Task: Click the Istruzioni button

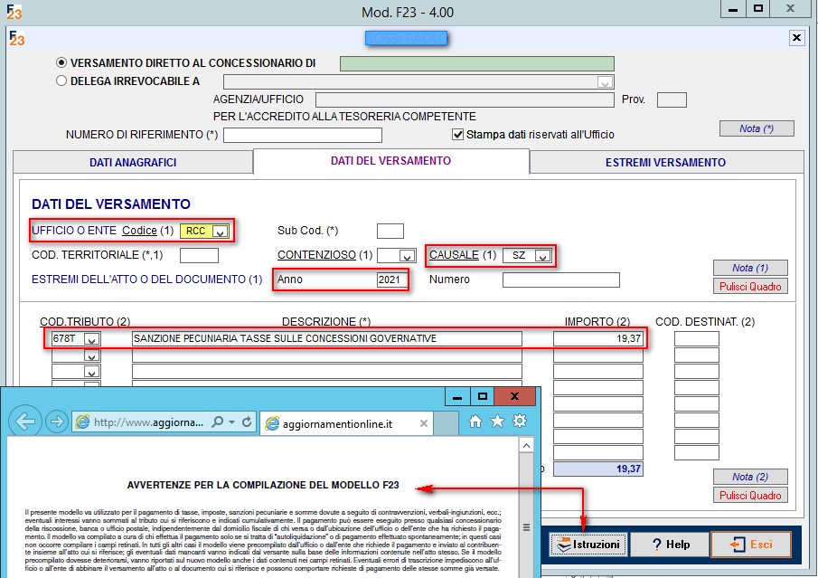Action: pyautogui.click(x=588, y=545)
